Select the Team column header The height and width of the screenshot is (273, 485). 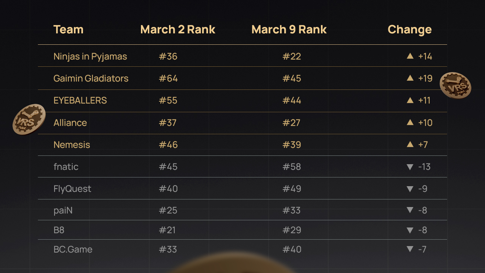pos(68,30)
